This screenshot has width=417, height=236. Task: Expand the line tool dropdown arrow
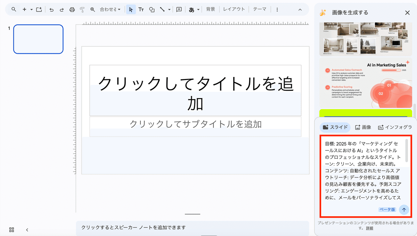click(169, 9)
